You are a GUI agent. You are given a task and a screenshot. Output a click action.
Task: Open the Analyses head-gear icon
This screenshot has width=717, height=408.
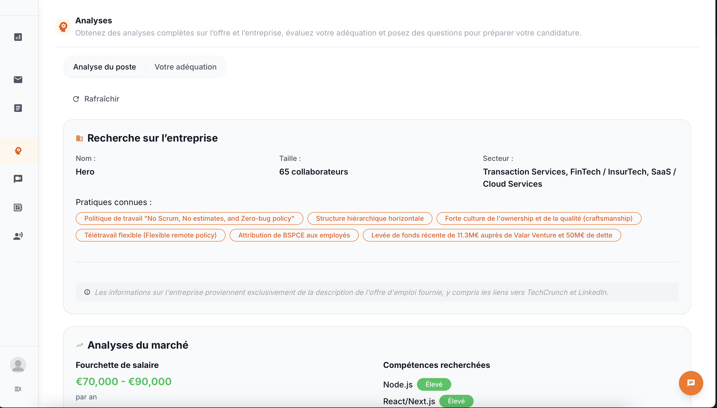click(18, 150)
